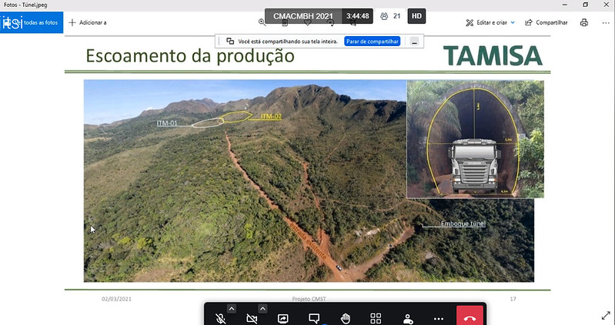Click the participants count indicator
Viewport: 615px width, 325px height.
[x=390, y=15]
